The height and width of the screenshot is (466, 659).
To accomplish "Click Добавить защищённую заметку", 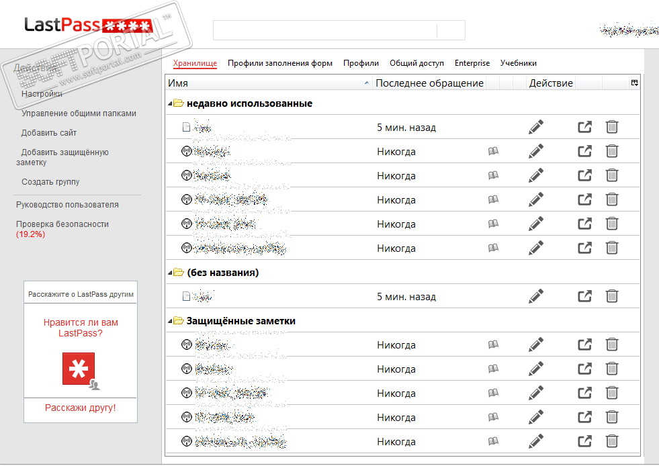I will [x=62, y=157].
